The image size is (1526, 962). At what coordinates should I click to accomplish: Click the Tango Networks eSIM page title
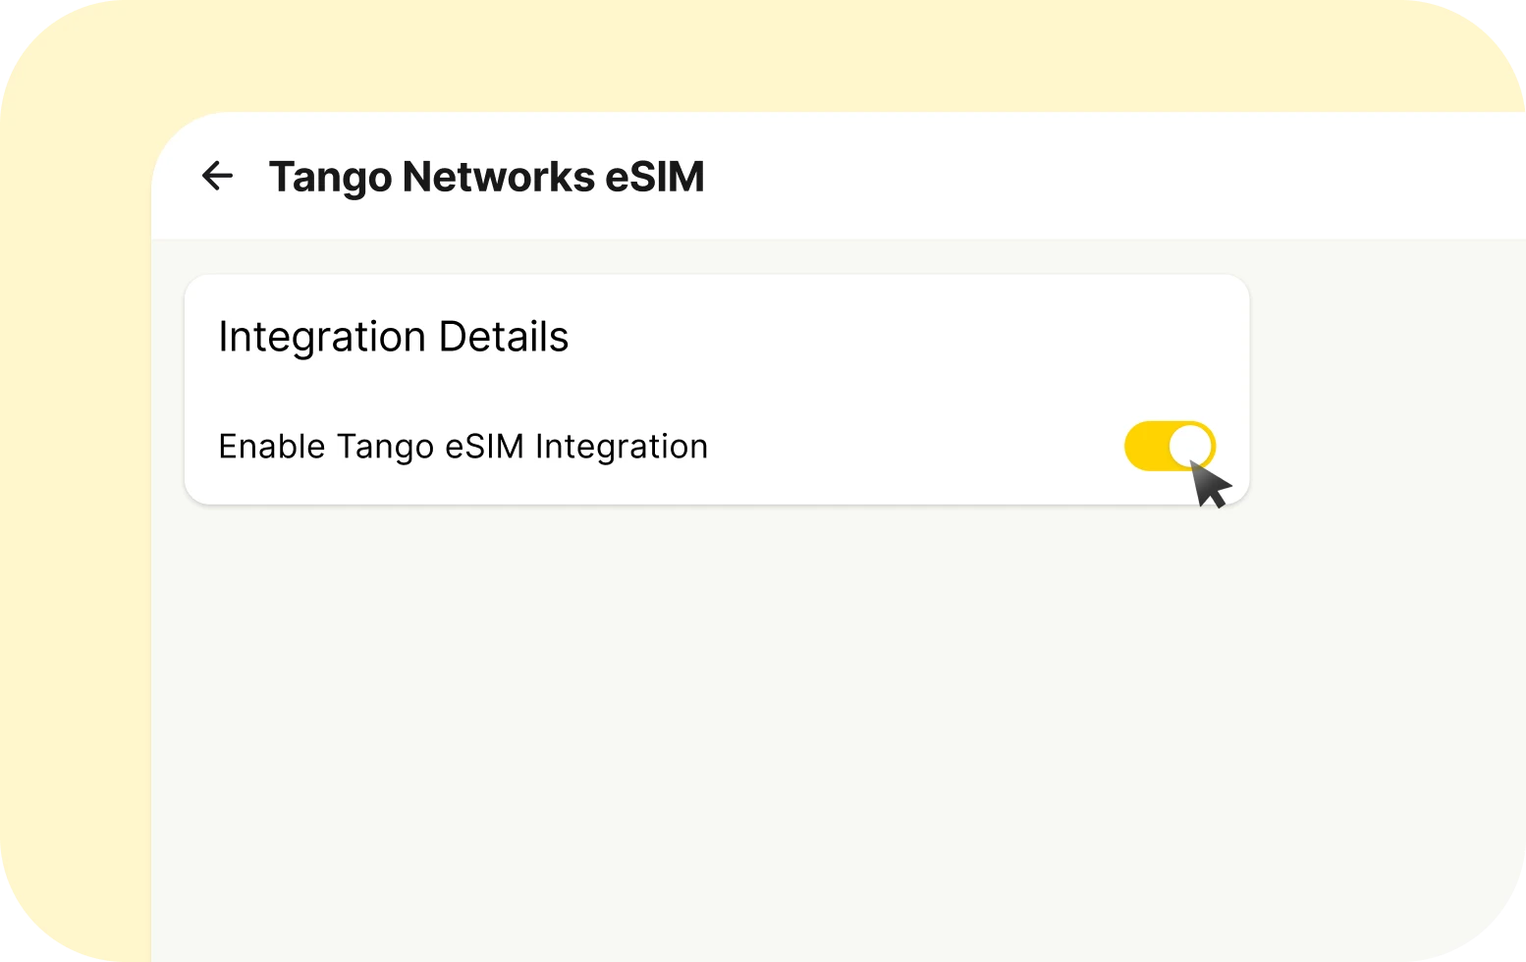tap(488, 177)
